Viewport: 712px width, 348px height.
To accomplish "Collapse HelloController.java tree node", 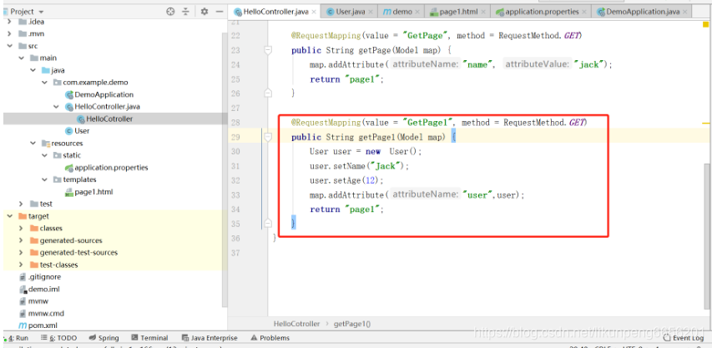I will (x=56, y=107).
